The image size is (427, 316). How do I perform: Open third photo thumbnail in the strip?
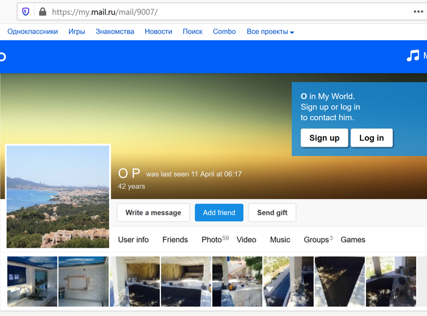135,281
